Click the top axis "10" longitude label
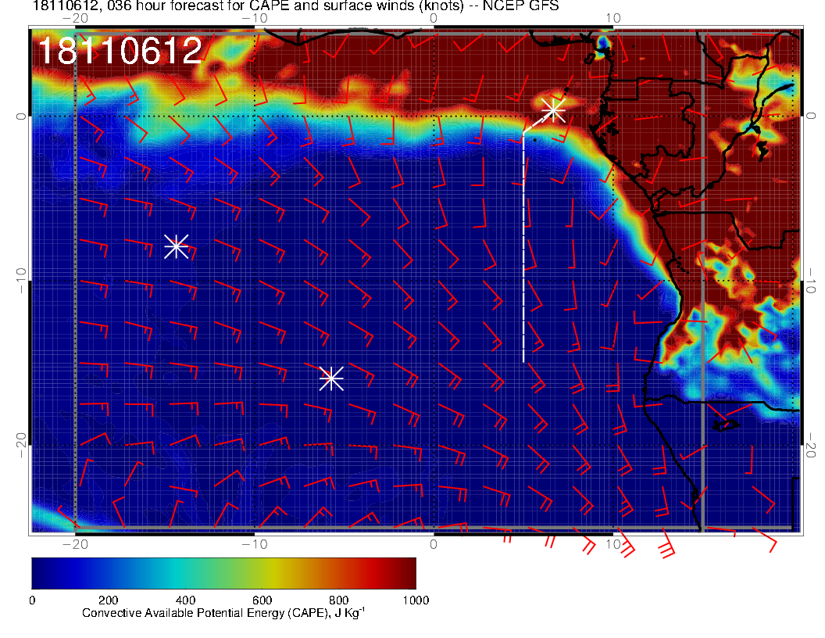Screen dimensions: 825x638 coord(613,18)
